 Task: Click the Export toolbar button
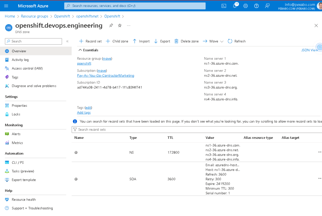tap(162, 41)
